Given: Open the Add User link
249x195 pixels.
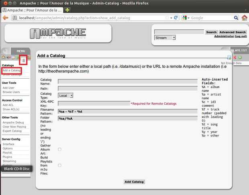Looking at the screenshot, I should click(x=8, y=88).
